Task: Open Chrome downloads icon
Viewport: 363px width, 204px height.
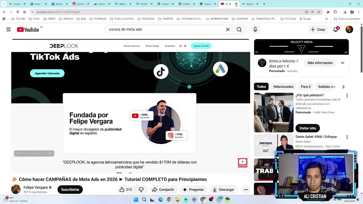Action: (345, 12)
